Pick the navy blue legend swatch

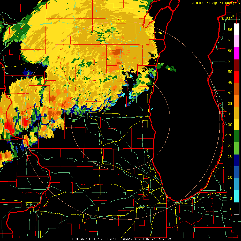click(236, 160)
